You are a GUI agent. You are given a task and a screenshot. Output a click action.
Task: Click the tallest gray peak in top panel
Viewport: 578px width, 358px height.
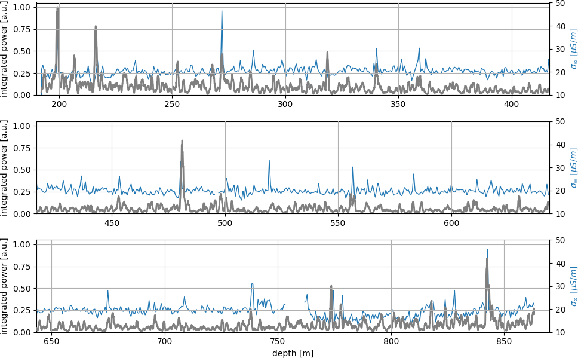click(x=57, y=8)
